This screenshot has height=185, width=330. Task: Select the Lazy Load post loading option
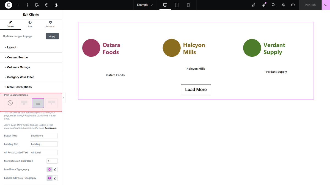pos(51,103)
